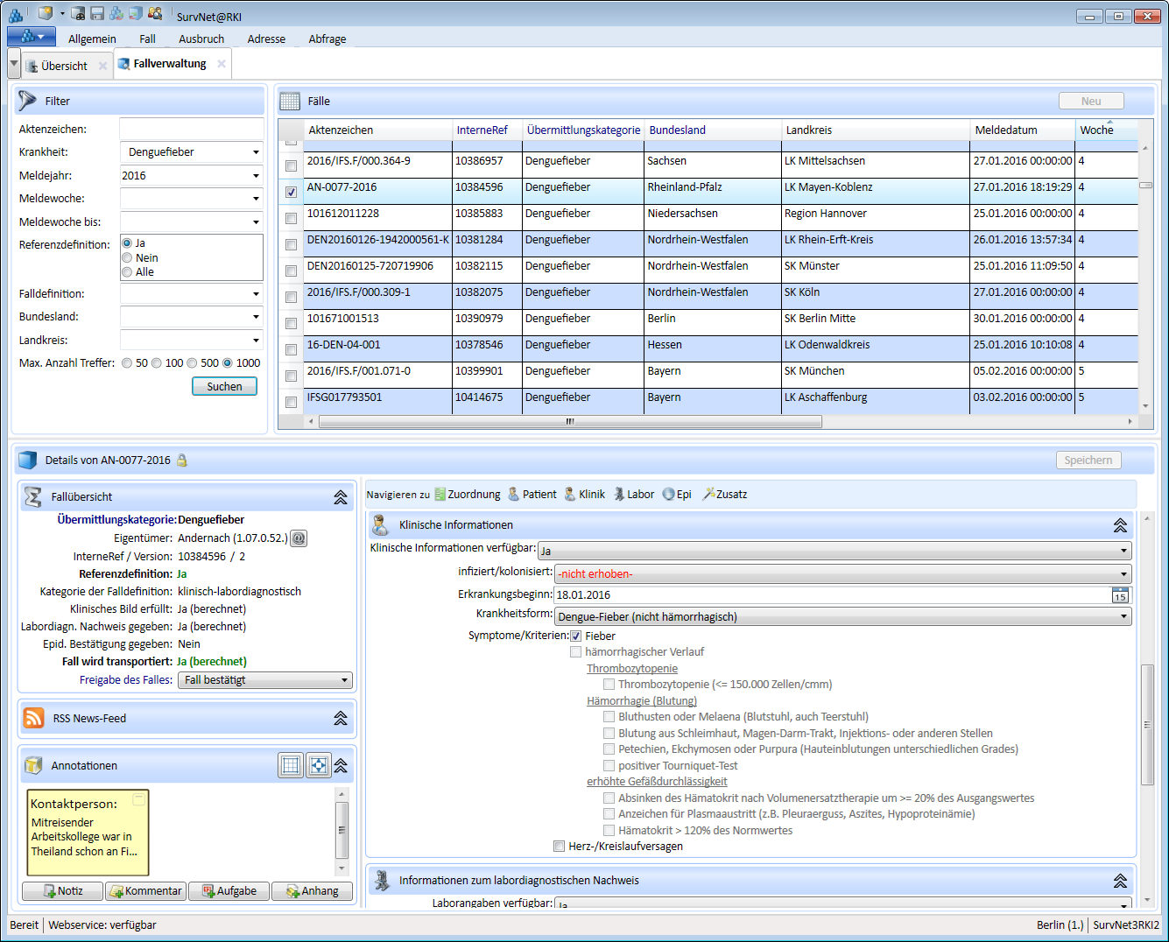Open the Freigabe des Falles dropdown

click(265, 680)
